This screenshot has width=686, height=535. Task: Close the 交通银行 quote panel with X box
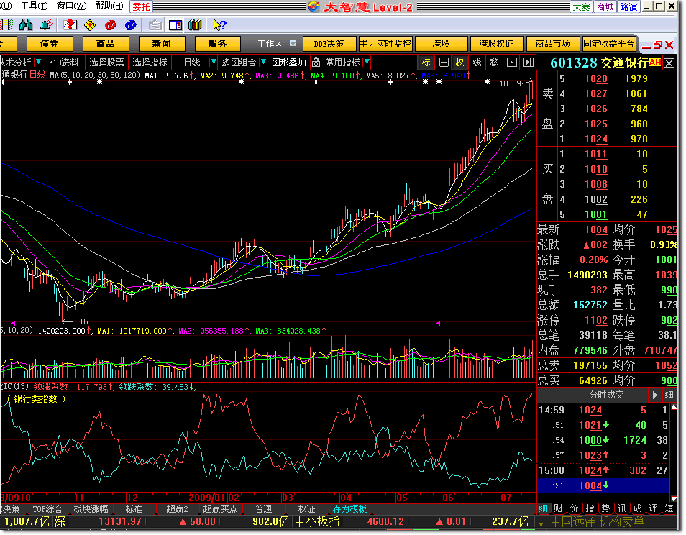[669, 63]
